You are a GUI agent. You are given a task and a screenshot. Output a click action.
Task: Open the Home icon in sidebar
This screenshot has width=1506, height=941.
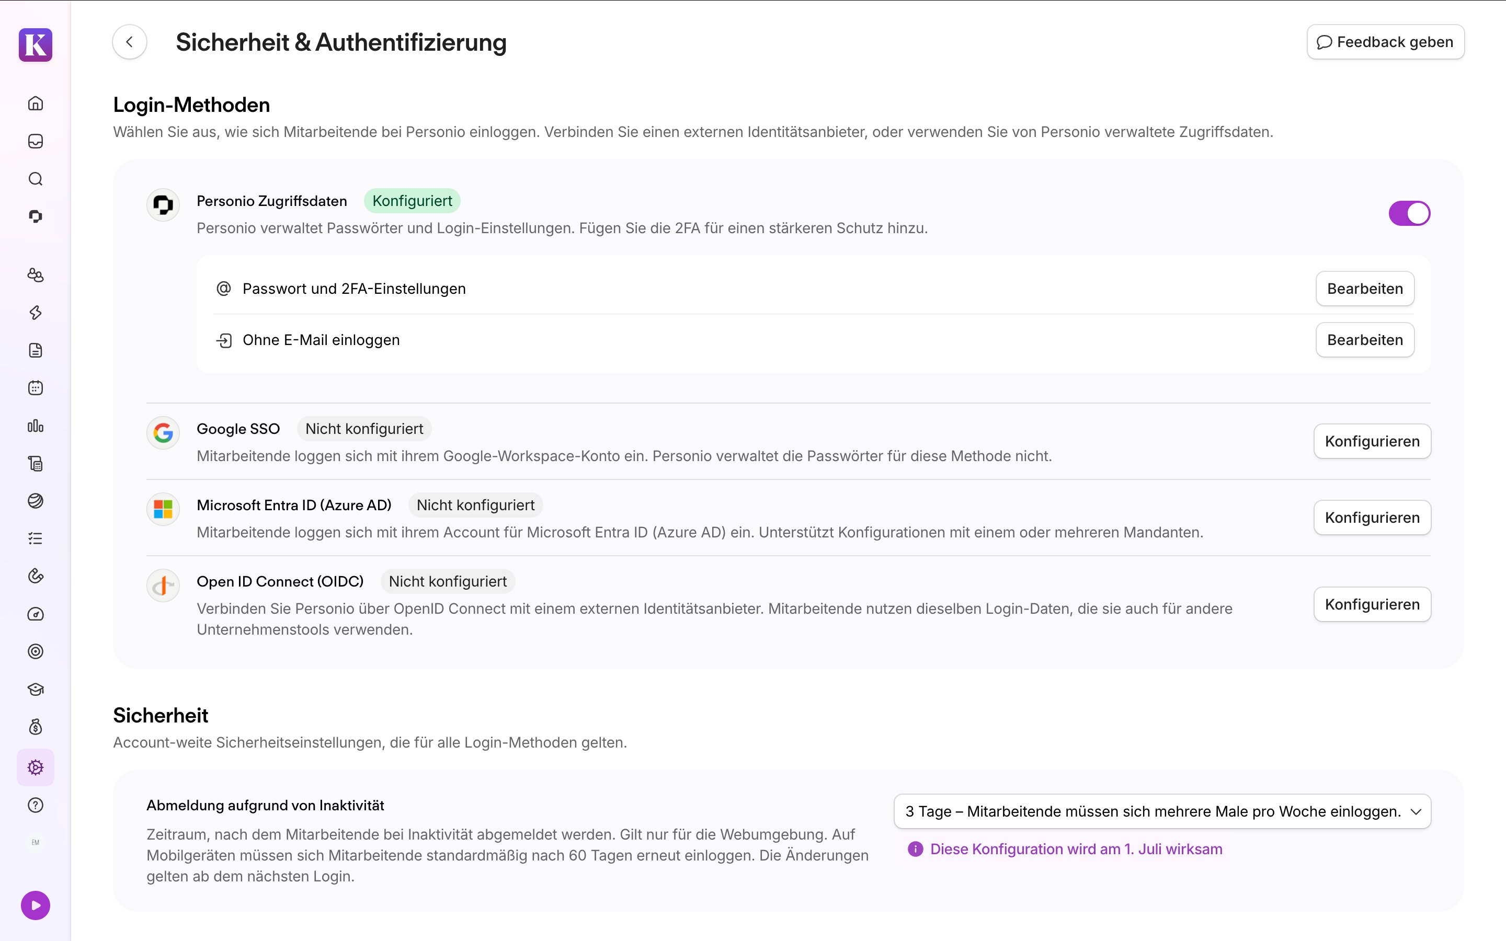point(36,104)
